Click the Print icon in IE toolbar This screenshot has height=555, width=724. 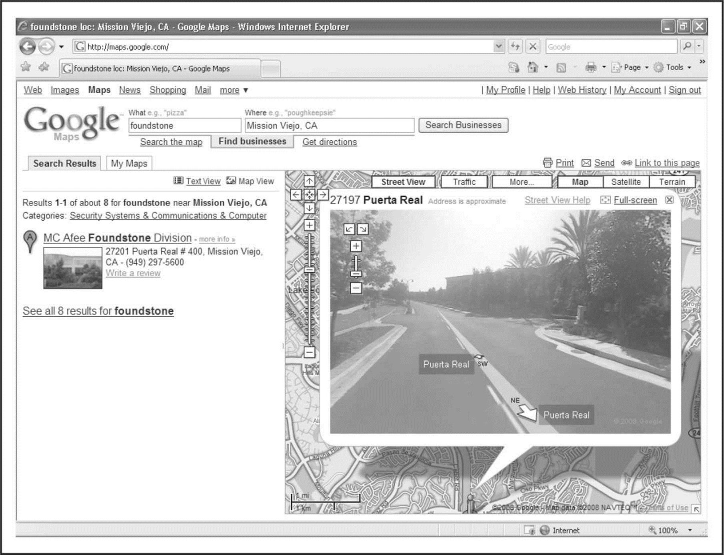click(591, 67)
